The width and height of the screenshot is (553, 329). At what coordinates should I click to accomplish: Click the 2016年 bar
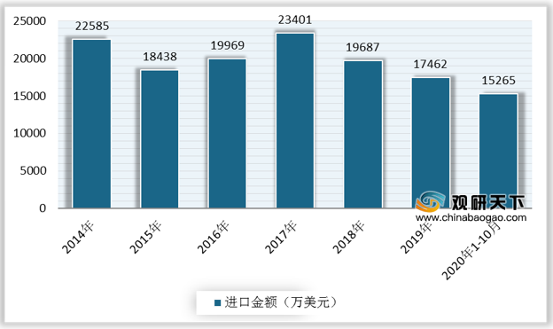227,133
